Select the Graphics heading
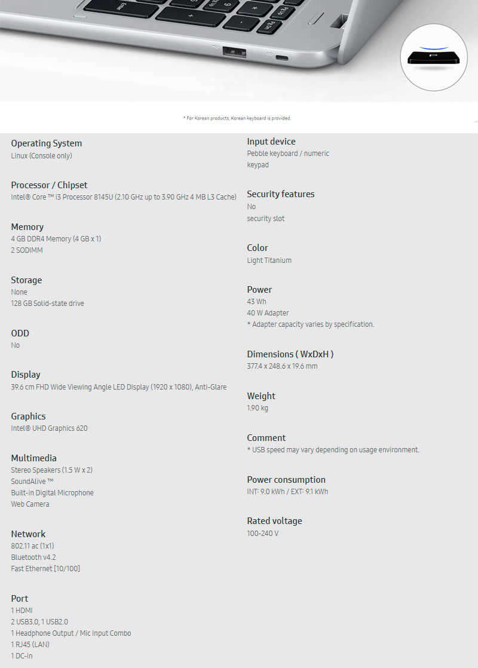 pyautogui.click(x=28, y=416)
